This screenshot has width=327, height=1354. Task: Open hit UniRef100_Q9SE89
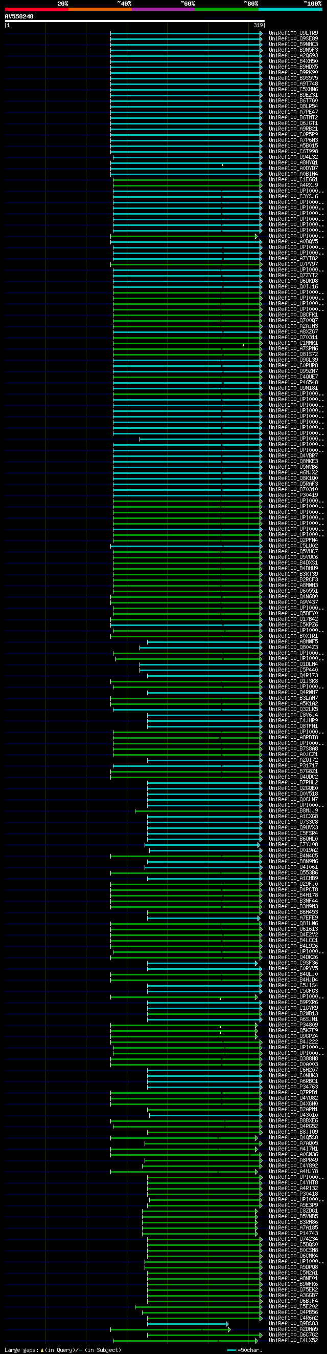(x=293, y=39)
